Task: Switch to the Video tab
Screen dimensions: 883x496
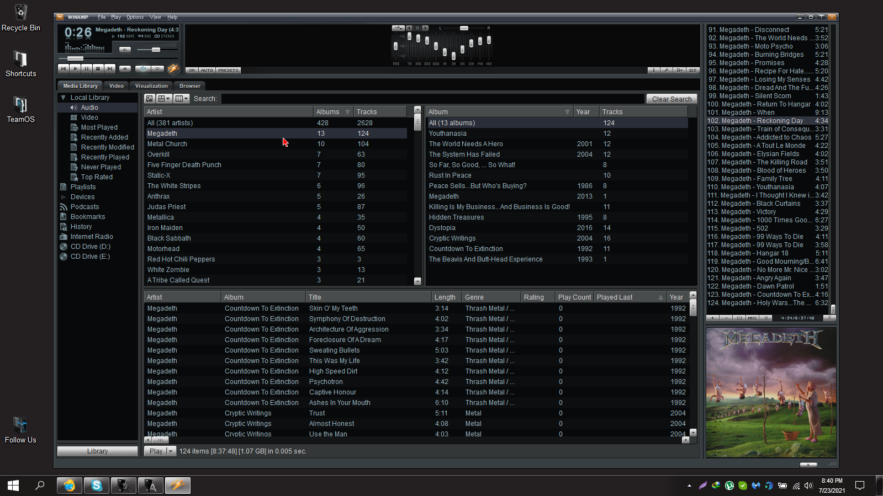Action: point(116,86)
